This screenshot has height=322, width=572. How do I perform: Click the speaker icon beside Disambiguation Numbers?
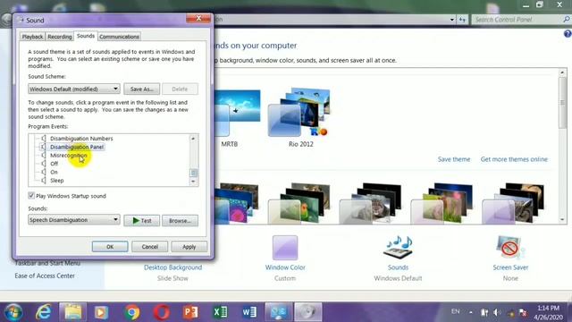[x=44, y=139]
